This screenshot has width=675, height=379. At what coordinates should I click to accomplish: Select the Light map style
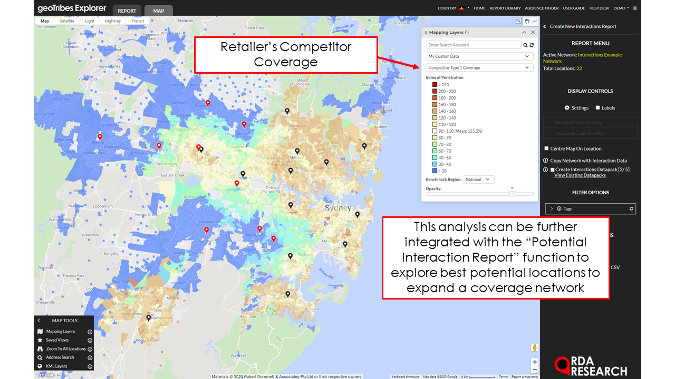point(90,21)
